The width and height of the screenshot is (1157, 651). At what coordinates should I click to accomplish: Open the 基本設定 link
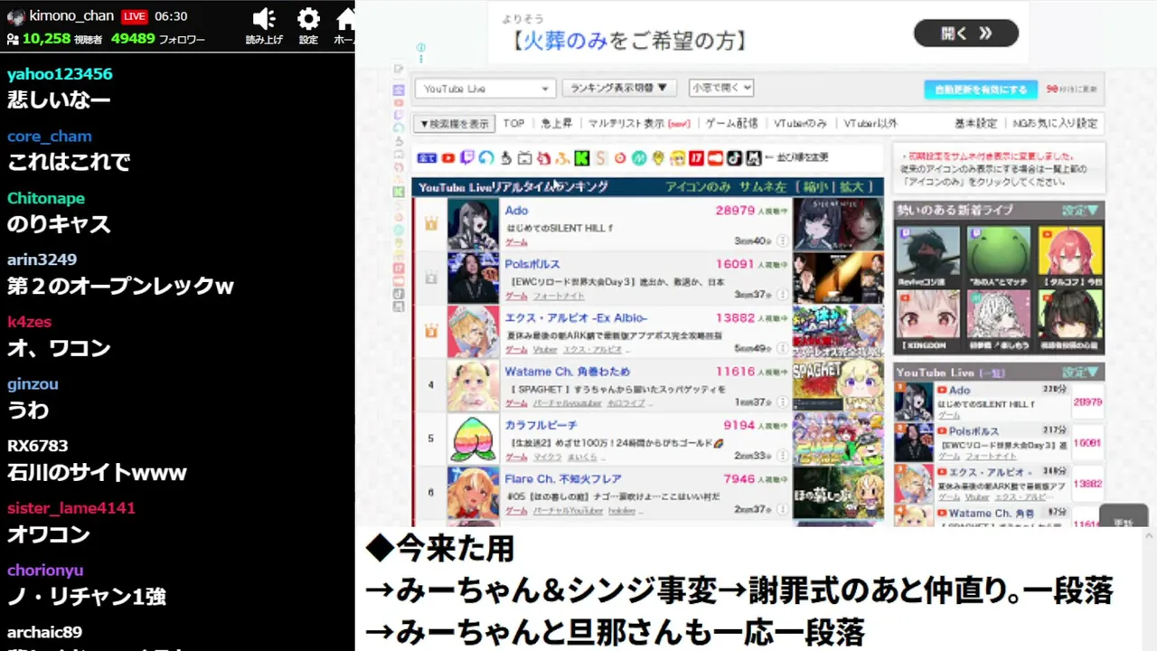[x=975, y=123]
